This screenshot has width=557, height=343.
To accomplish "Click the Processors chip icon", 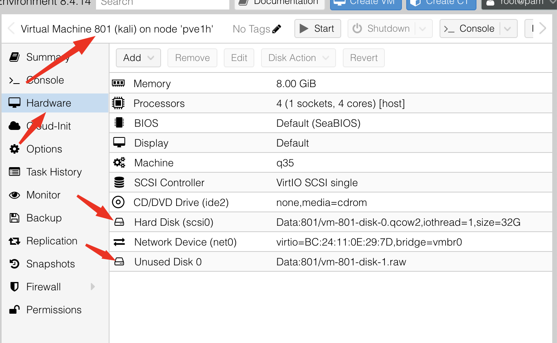I will (118, 103).
